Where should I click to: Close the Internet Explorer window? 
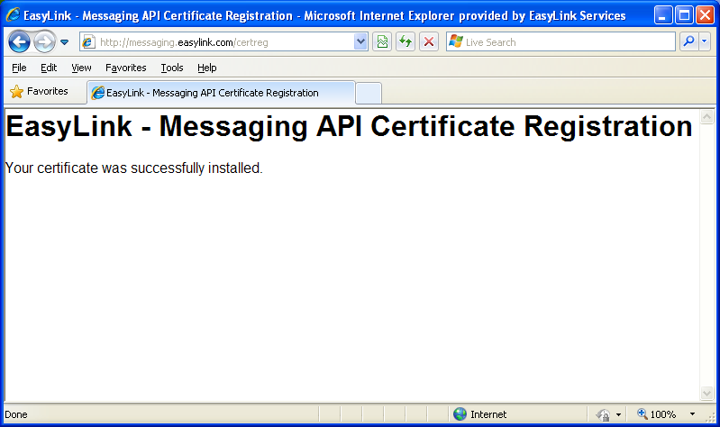pos(705,15)
